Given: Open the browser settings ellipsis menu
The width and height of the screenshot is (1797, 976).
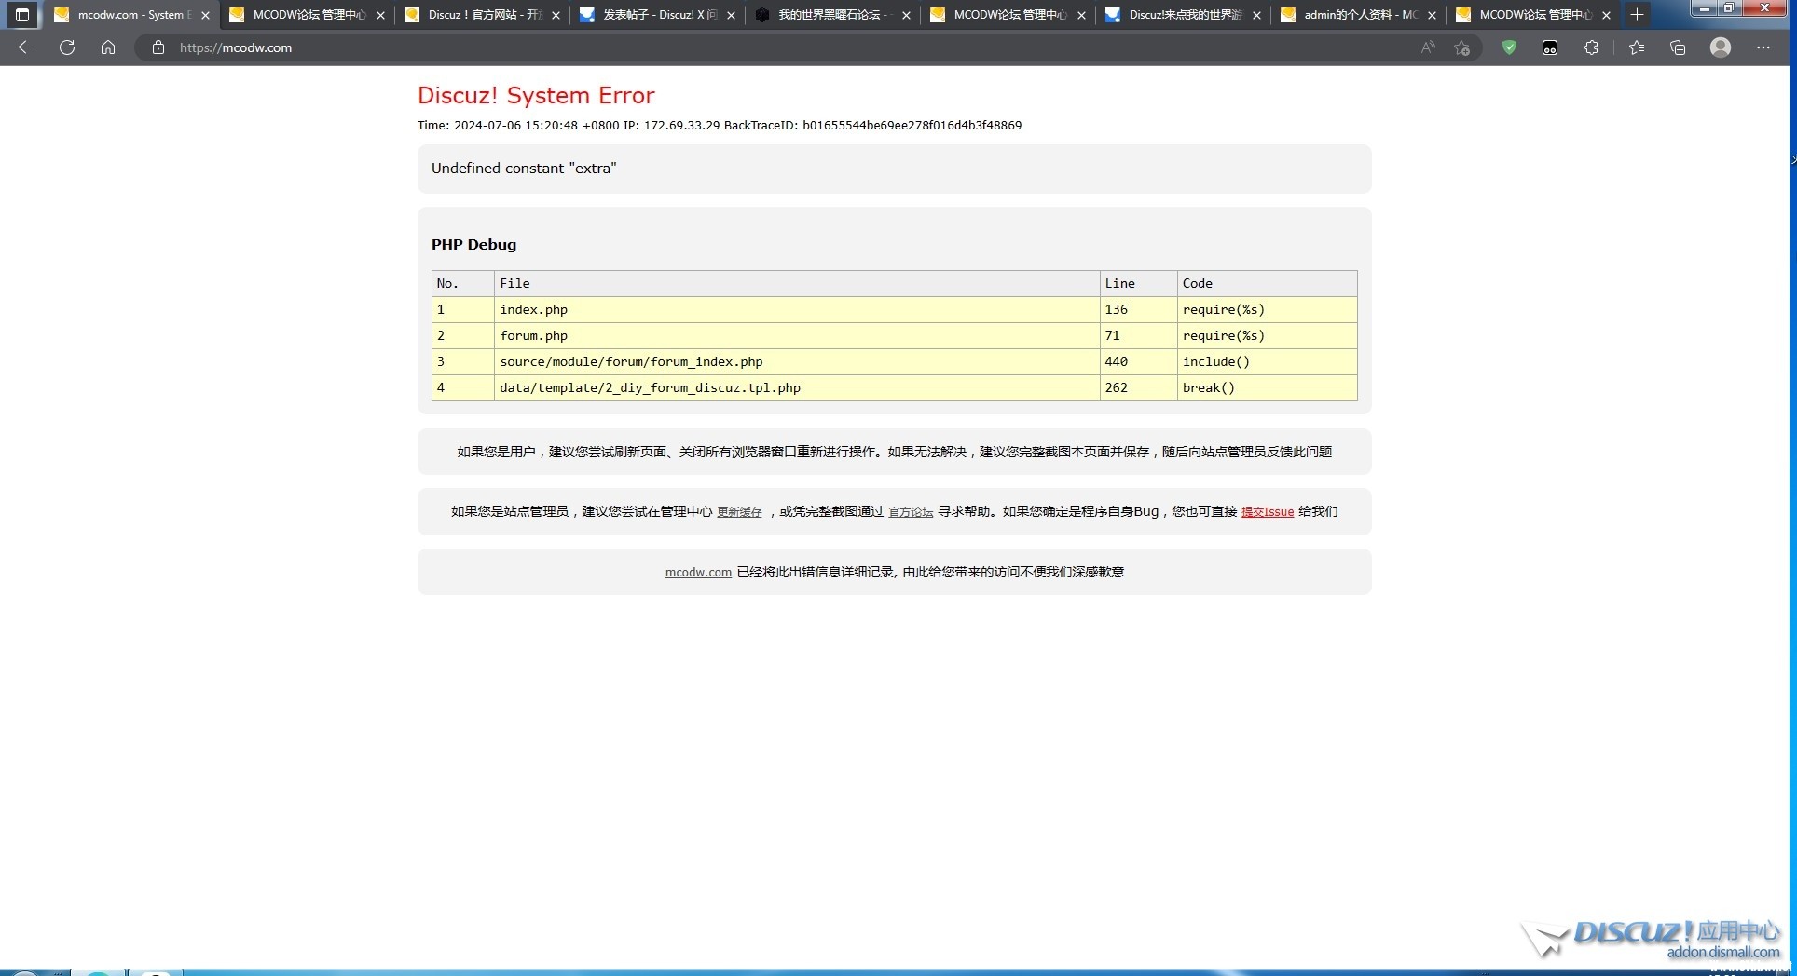Looking at the screenshot, I should click(1763, 47).
